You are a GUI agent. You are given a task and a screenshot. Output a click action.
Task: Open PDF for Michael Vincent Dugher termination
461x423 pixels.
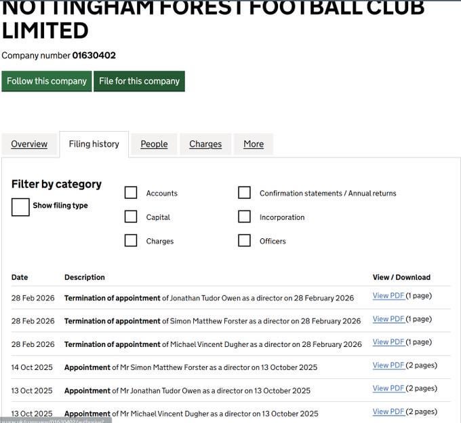point(388,342)
